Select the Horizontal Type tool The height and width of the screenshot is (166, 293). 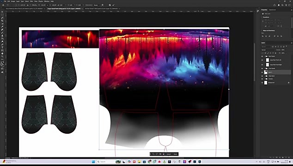coord(2,47)
